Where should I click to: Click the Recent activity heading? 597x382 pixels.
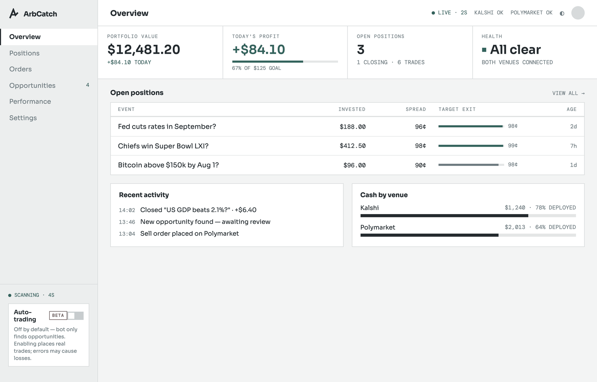pyautogui.click(x=144, y=195)
